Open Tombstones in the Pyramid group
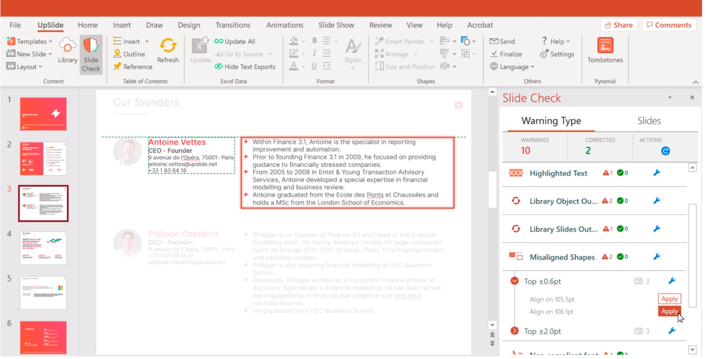The image size is (706, 359). (x=605, y=51)
